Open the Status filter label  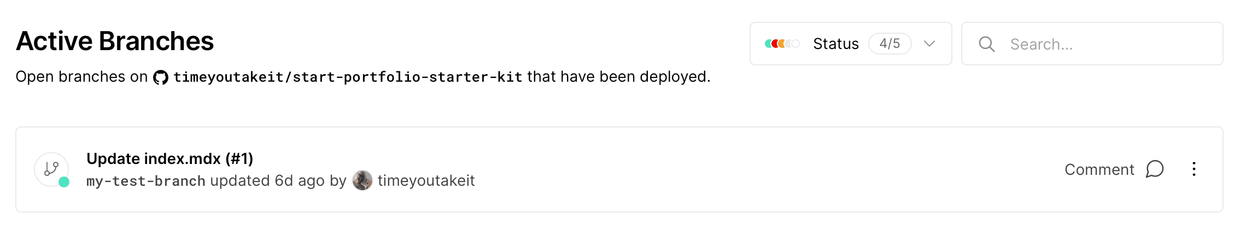coord(835,44)
